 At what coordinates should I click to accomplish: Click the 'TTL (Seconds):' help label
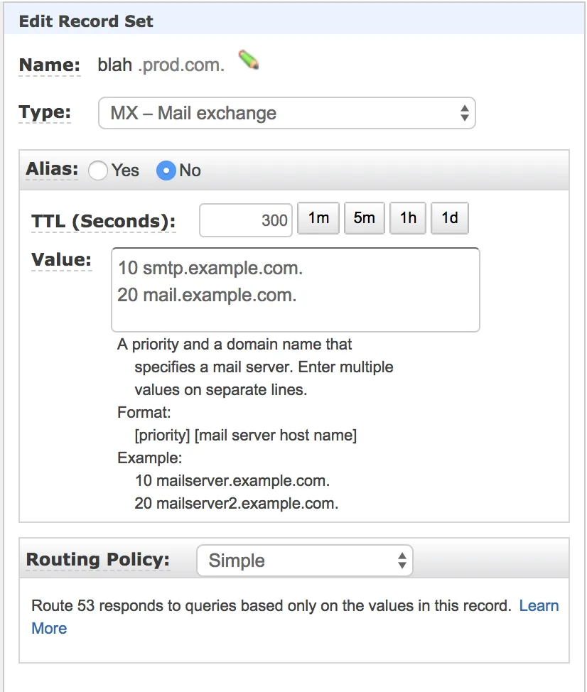coord(103,221)
